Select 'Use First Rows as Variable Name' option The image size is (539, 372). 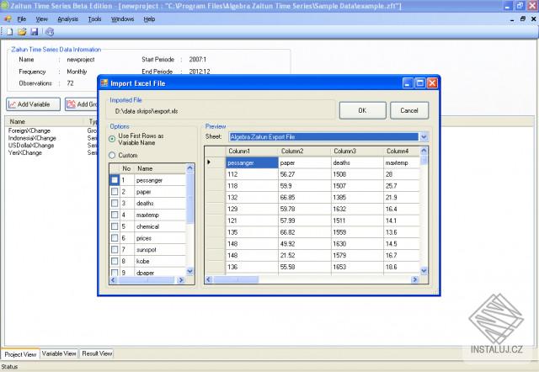click(x=112, y=139)
